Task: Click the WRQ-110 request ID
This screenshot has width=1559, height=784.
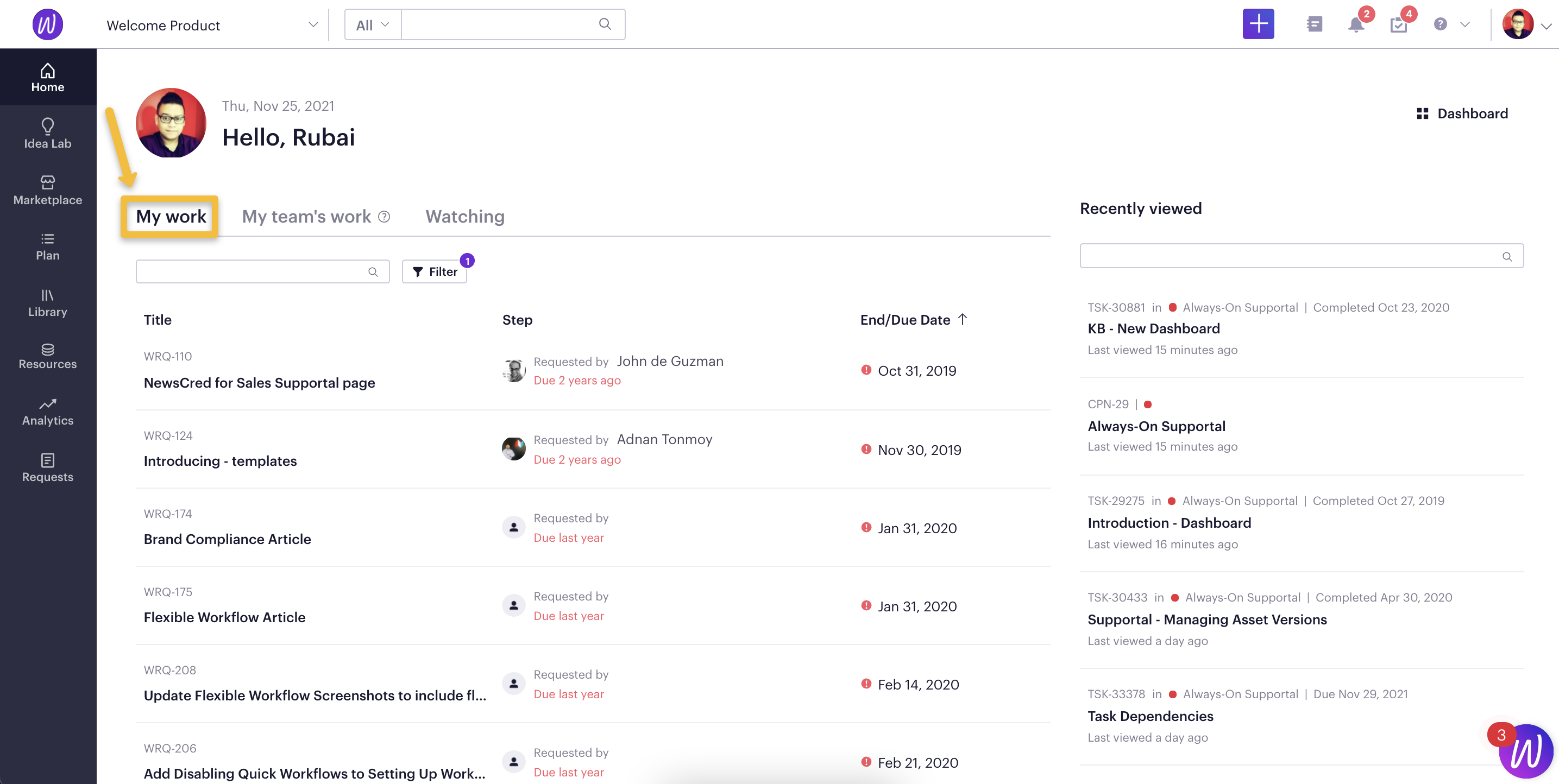Action: [x=168, y=356]
